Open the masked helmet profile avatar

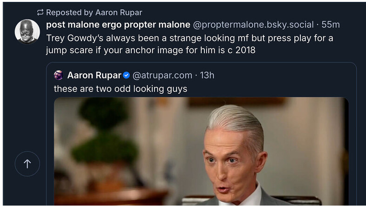27,32
